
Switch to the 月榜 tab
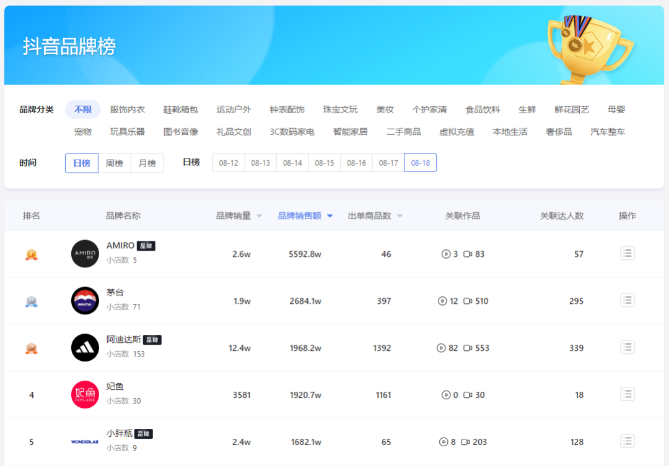point(147,163)
